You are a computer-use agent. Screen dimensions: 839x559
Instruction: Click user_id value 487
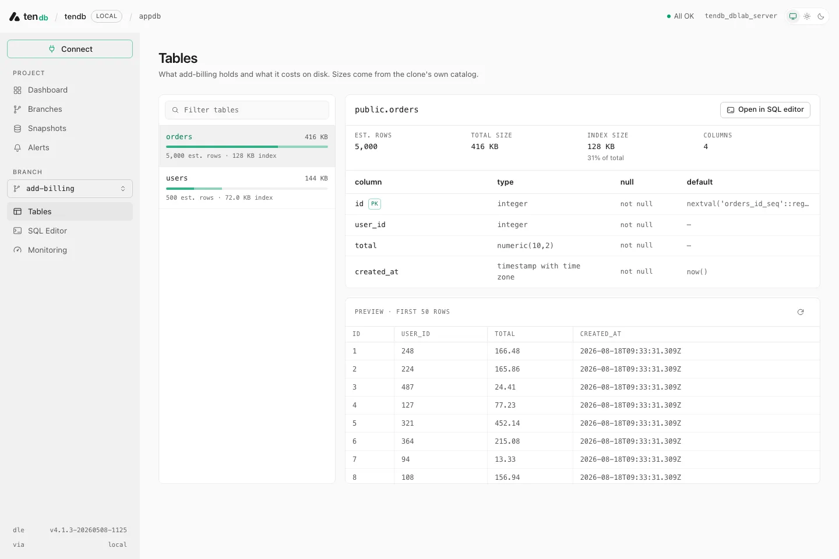tap(408, 387)
